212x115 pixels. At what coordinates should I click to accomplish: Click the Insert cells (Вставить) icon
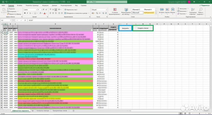(162, 10)
